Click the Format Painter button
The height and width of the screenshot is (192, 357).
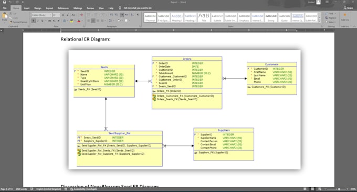pyautogui.click(x=18, y=22)
